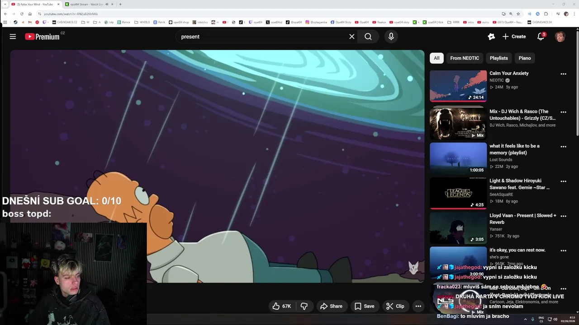Share the video

[x=331, y=306]
